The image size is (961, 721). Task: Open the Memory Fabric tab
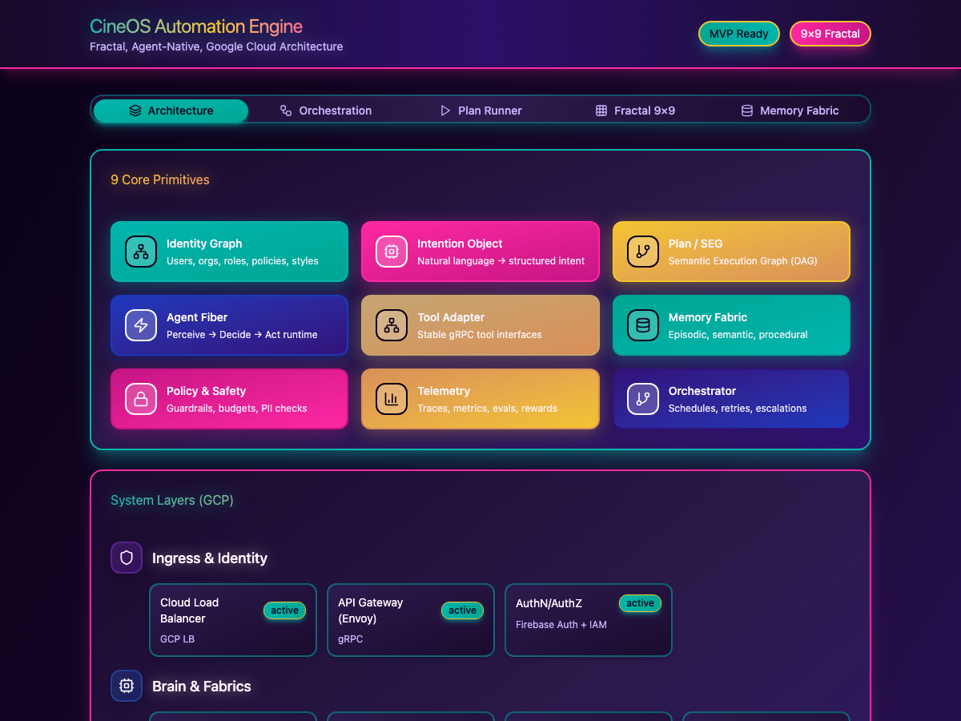pyautogui.click(x=790, y=111)
